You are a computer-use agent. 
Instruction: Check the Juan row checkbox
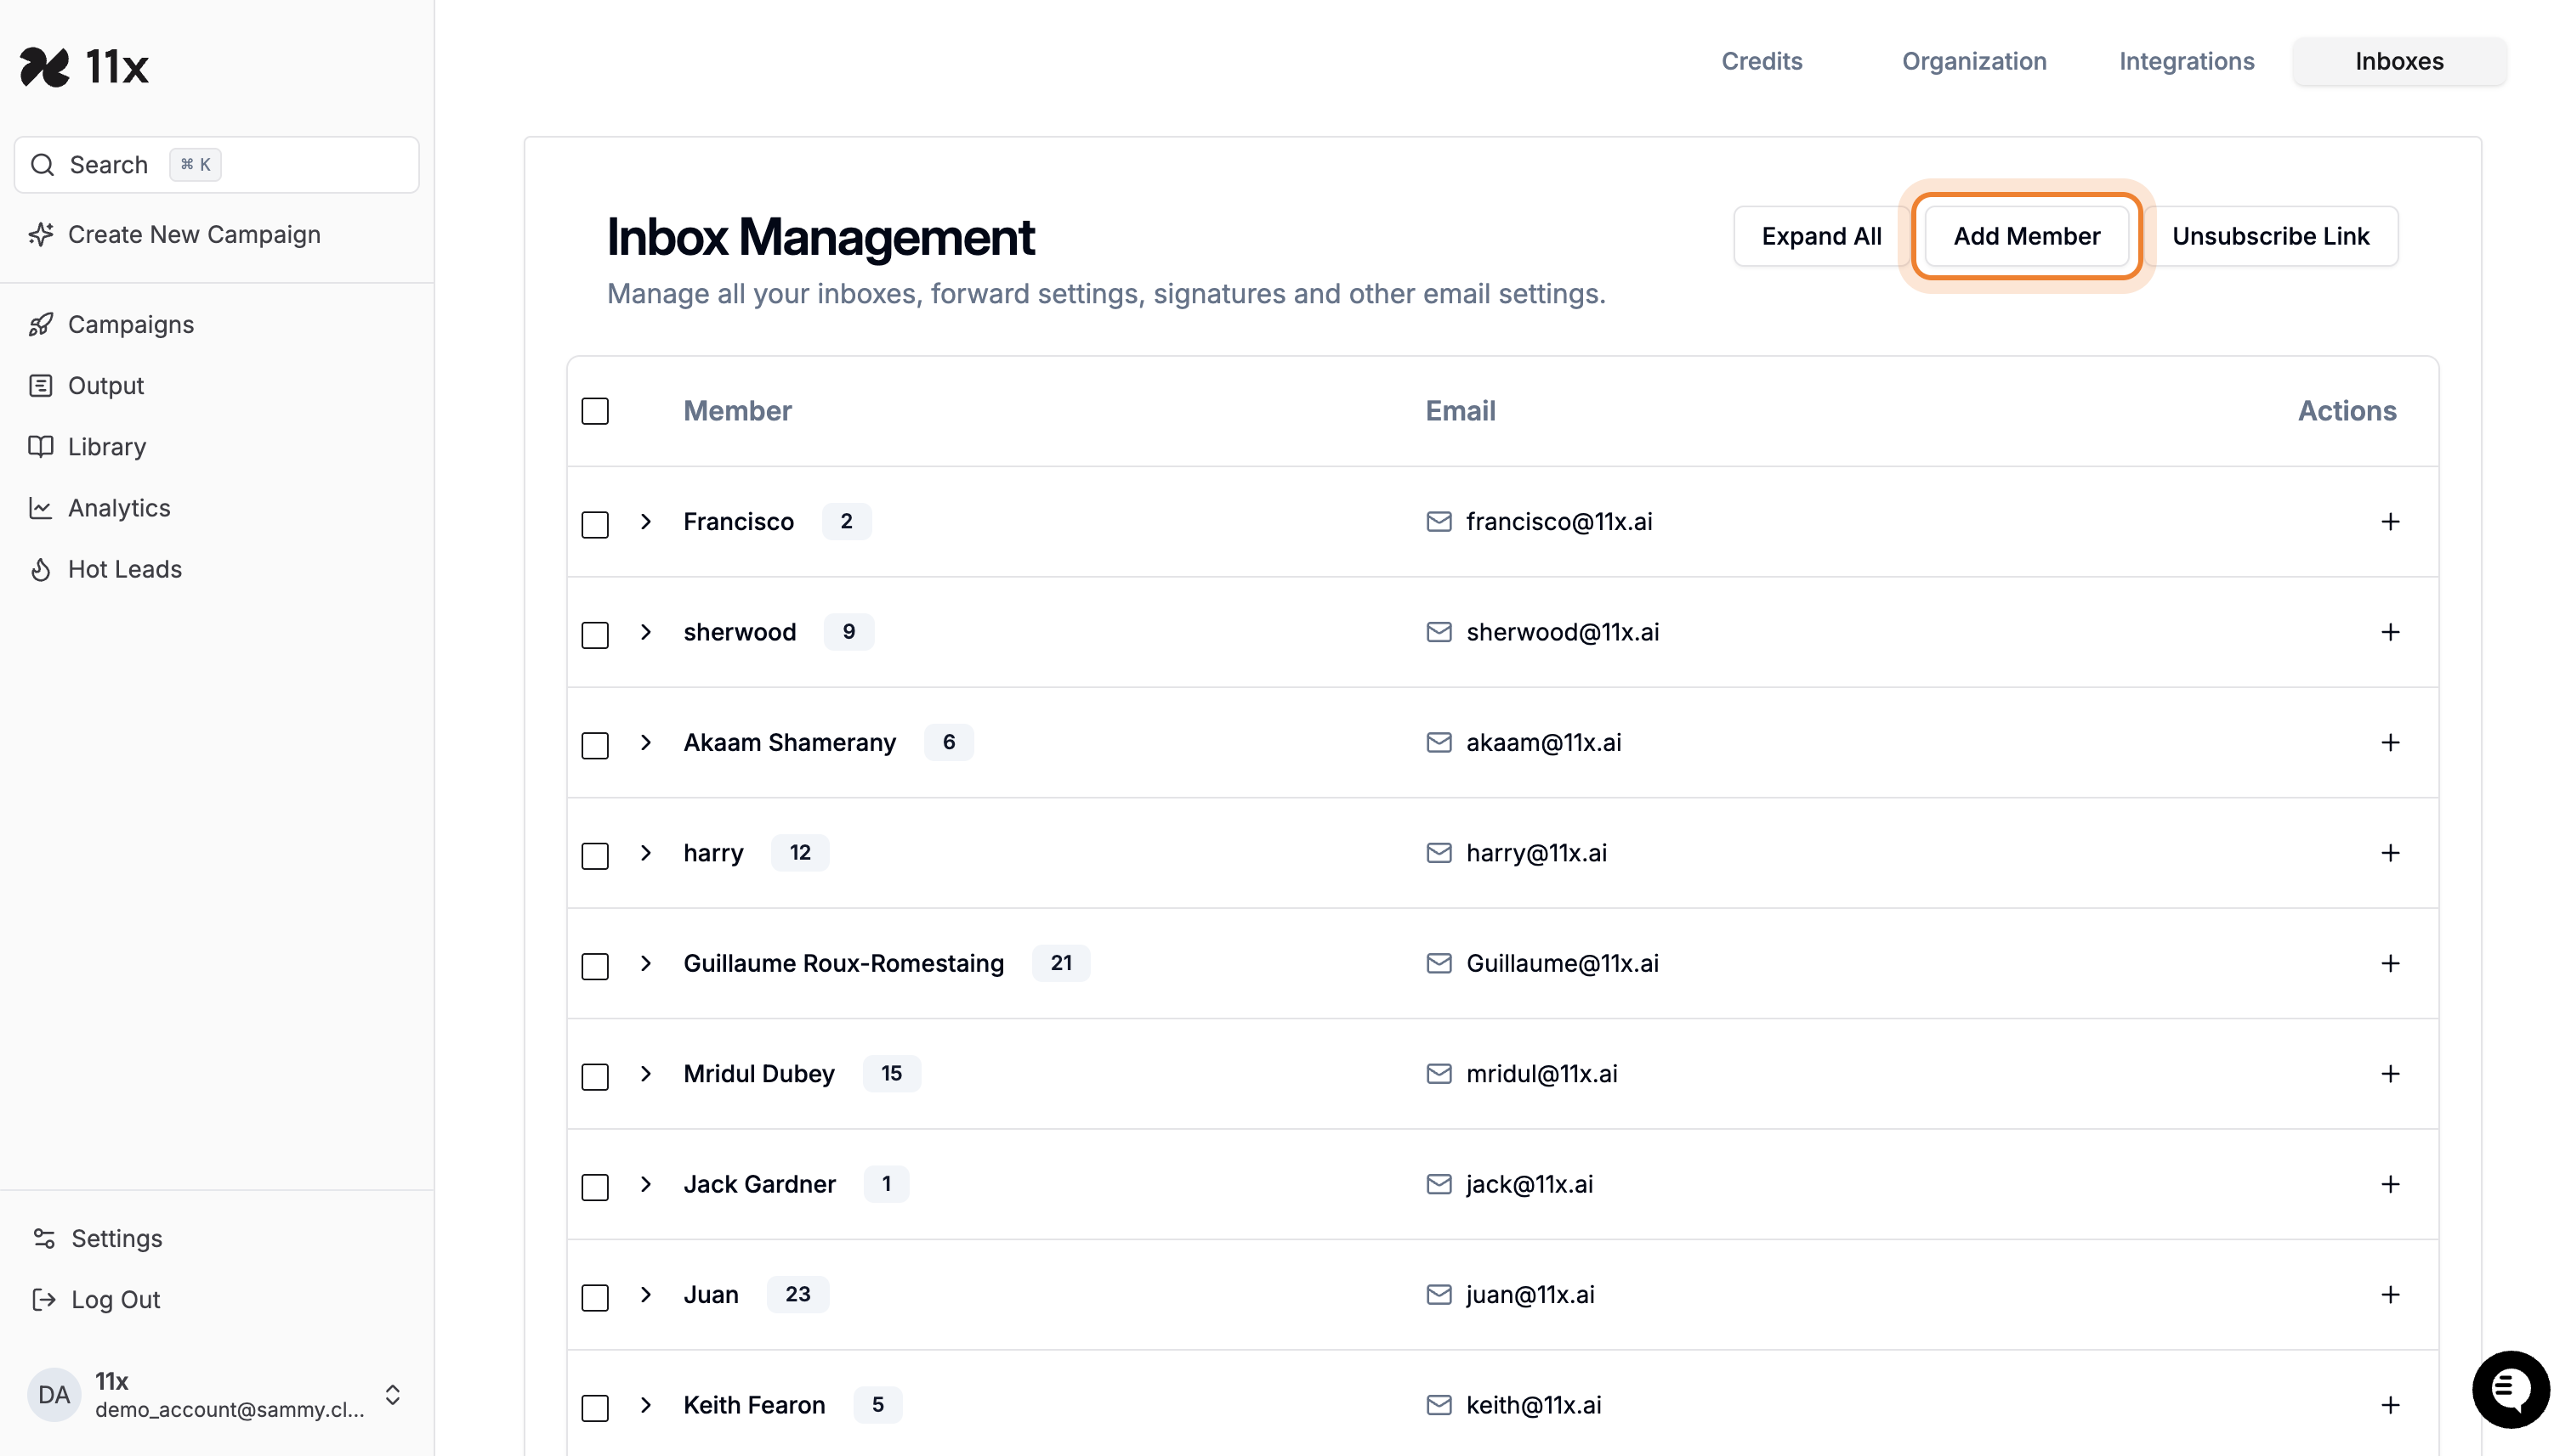click(594, 1298)
